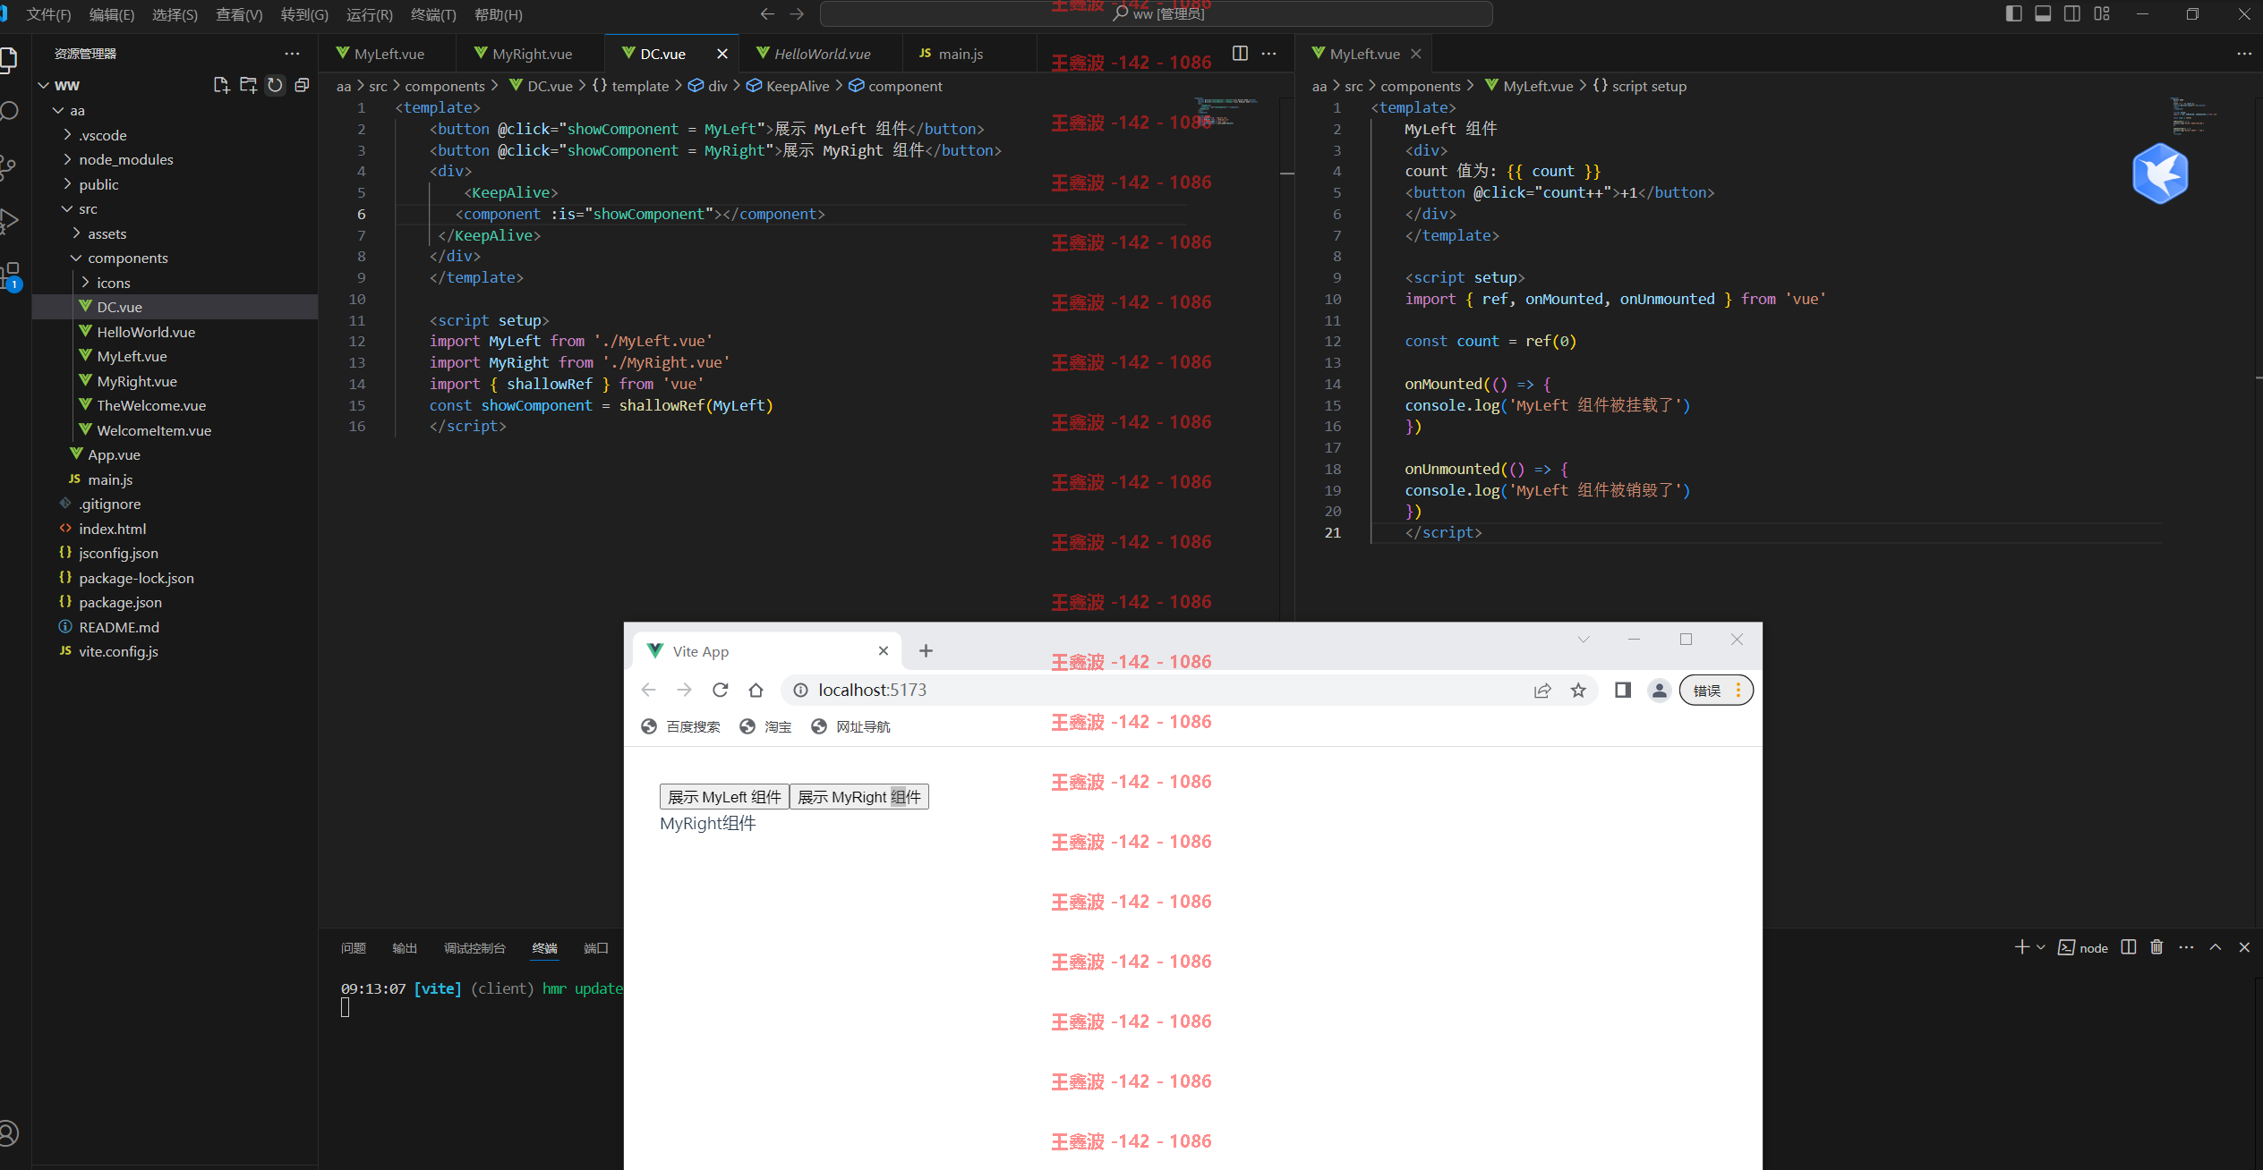Image resolution: width=2263 pixels, height=1170 pixels.
Task: Open more actions for right editor group
Action: [2243, 54]
